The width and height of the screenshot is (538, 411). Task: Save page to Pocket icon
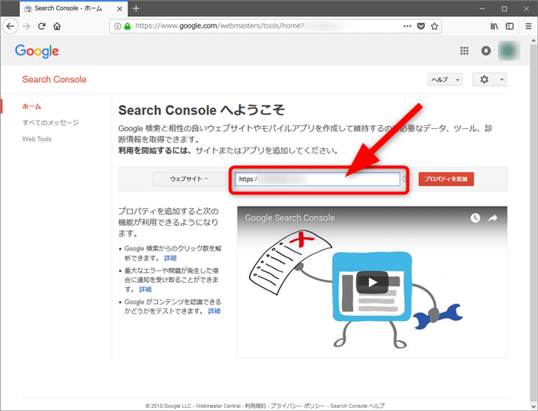420,25
